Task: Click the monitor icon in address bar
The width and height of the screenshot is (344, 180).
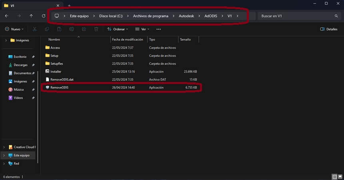Action: tap(57, 16)
